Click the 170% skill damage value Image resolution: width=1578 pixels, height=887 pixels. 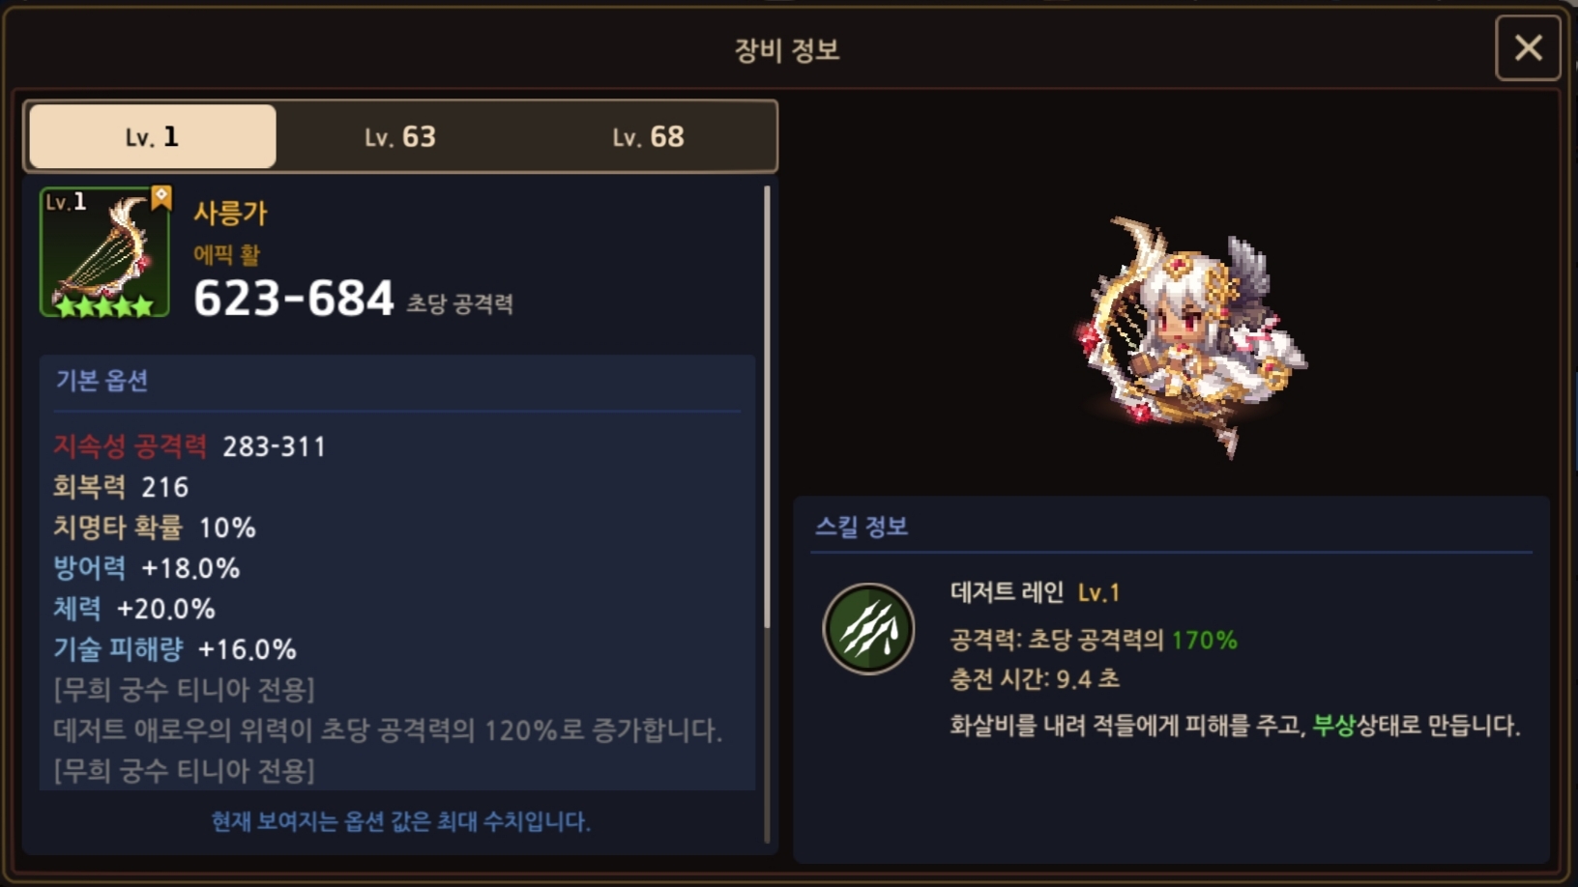1205,640
